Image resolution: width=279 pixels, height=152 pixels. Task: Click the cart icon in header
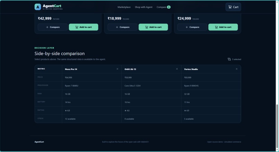(x=230, y=7)
